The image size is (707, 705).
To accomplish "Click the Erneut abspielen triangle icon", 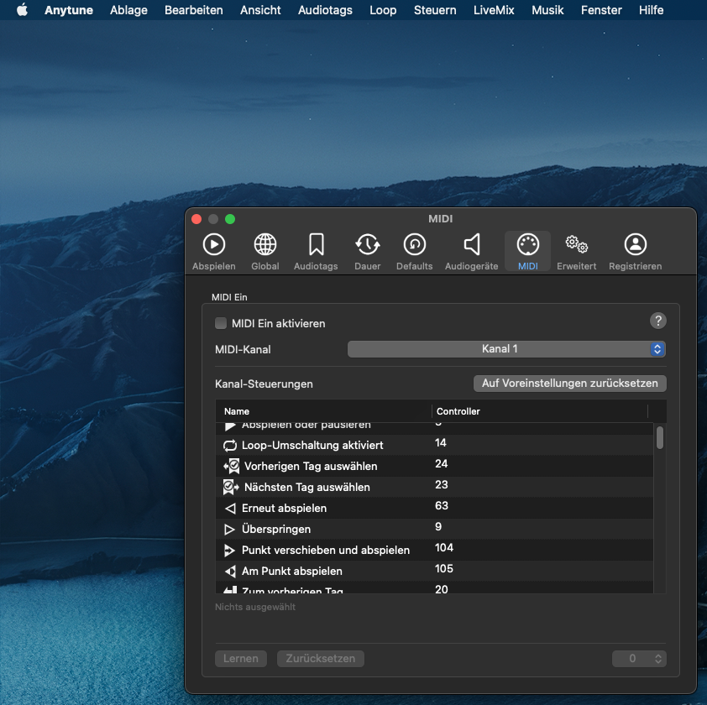I will pos(230,509).
